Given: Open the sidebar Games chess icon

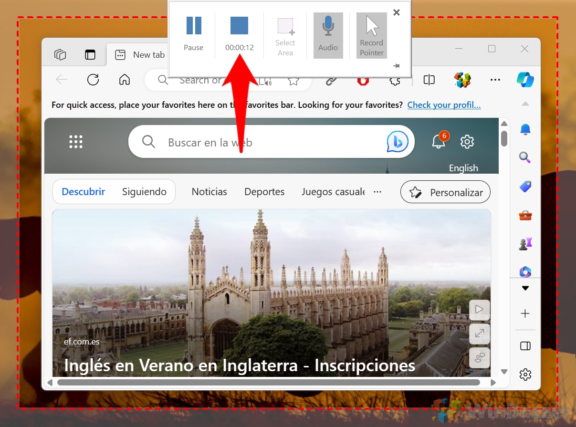Looking at the screenshot, I should coord(525,243).
